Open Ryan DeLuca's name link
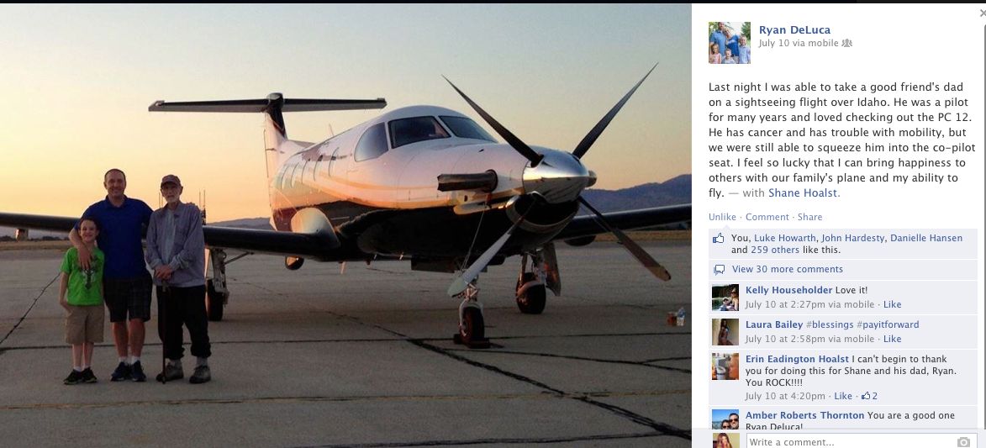 [x=795, y=30]
